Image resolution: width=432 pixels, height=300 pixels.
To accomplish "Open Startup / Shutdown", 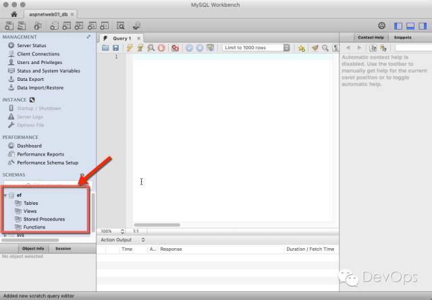I will pyautogui.click(x=39, y=108).
